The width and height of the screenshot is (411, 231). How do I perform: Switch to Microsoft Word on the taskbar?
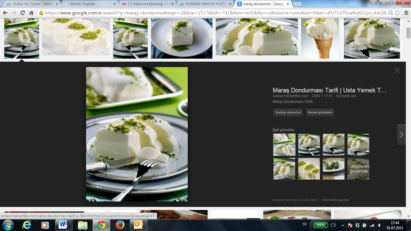click(x=63, y=225)
